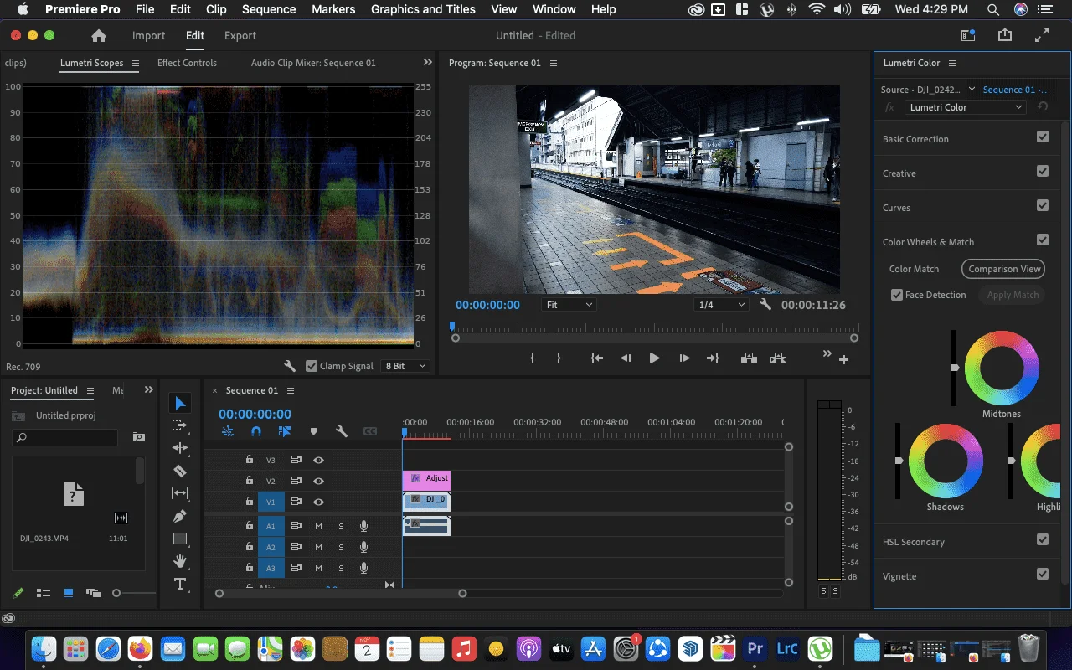Toggle Vignette checkbox

coord(1043,574)
